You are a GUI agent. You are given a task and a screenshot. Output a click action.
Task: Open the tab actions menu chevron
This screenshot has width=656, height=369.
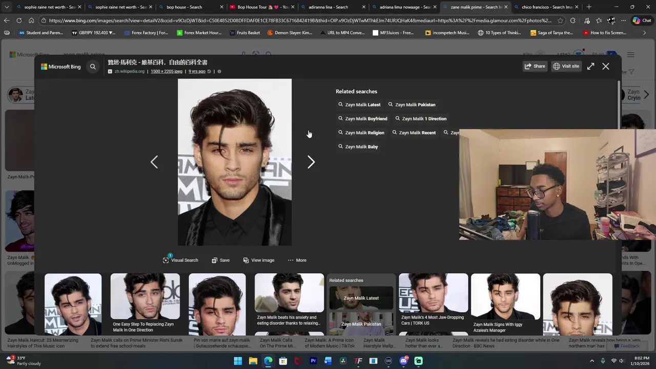(x=6, y=7)
